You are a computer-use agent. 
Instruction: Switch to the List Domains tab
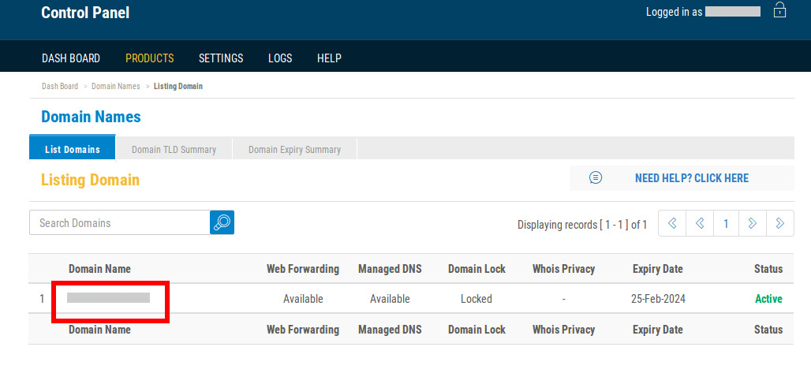pos(73,149)
